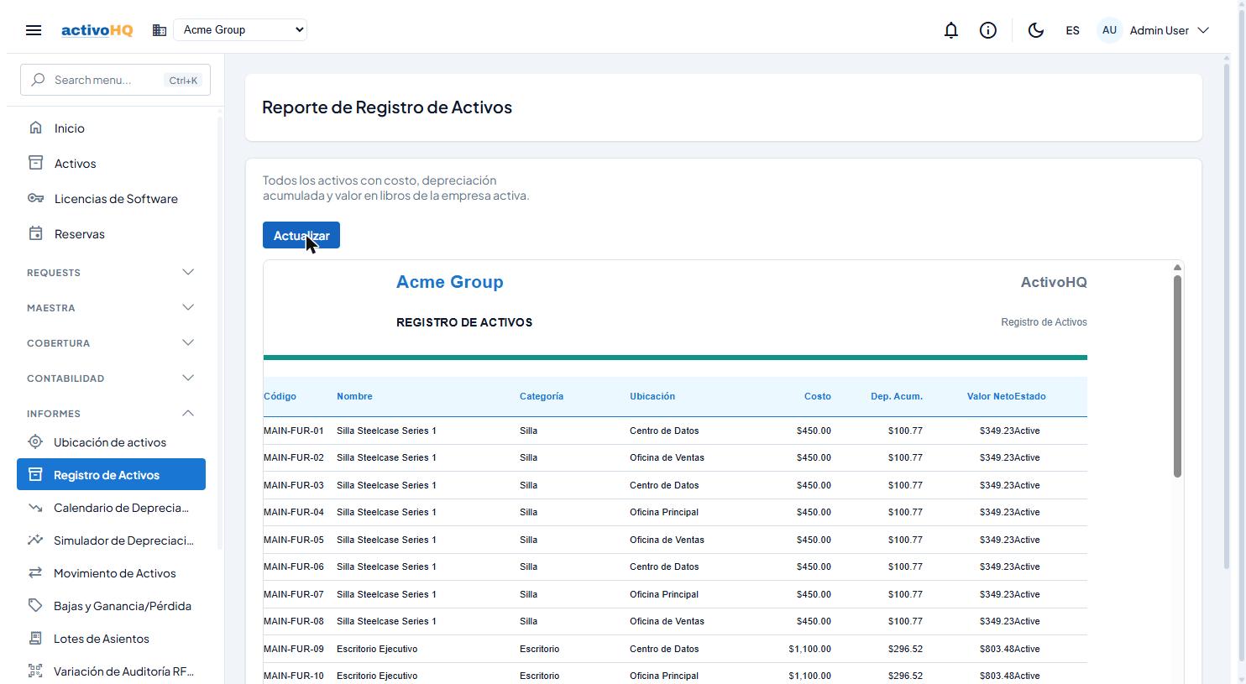Click the Reporte de Registro de Activos heading
The height and width of the screenshot is (684, 1246).
tap(387, 107)
